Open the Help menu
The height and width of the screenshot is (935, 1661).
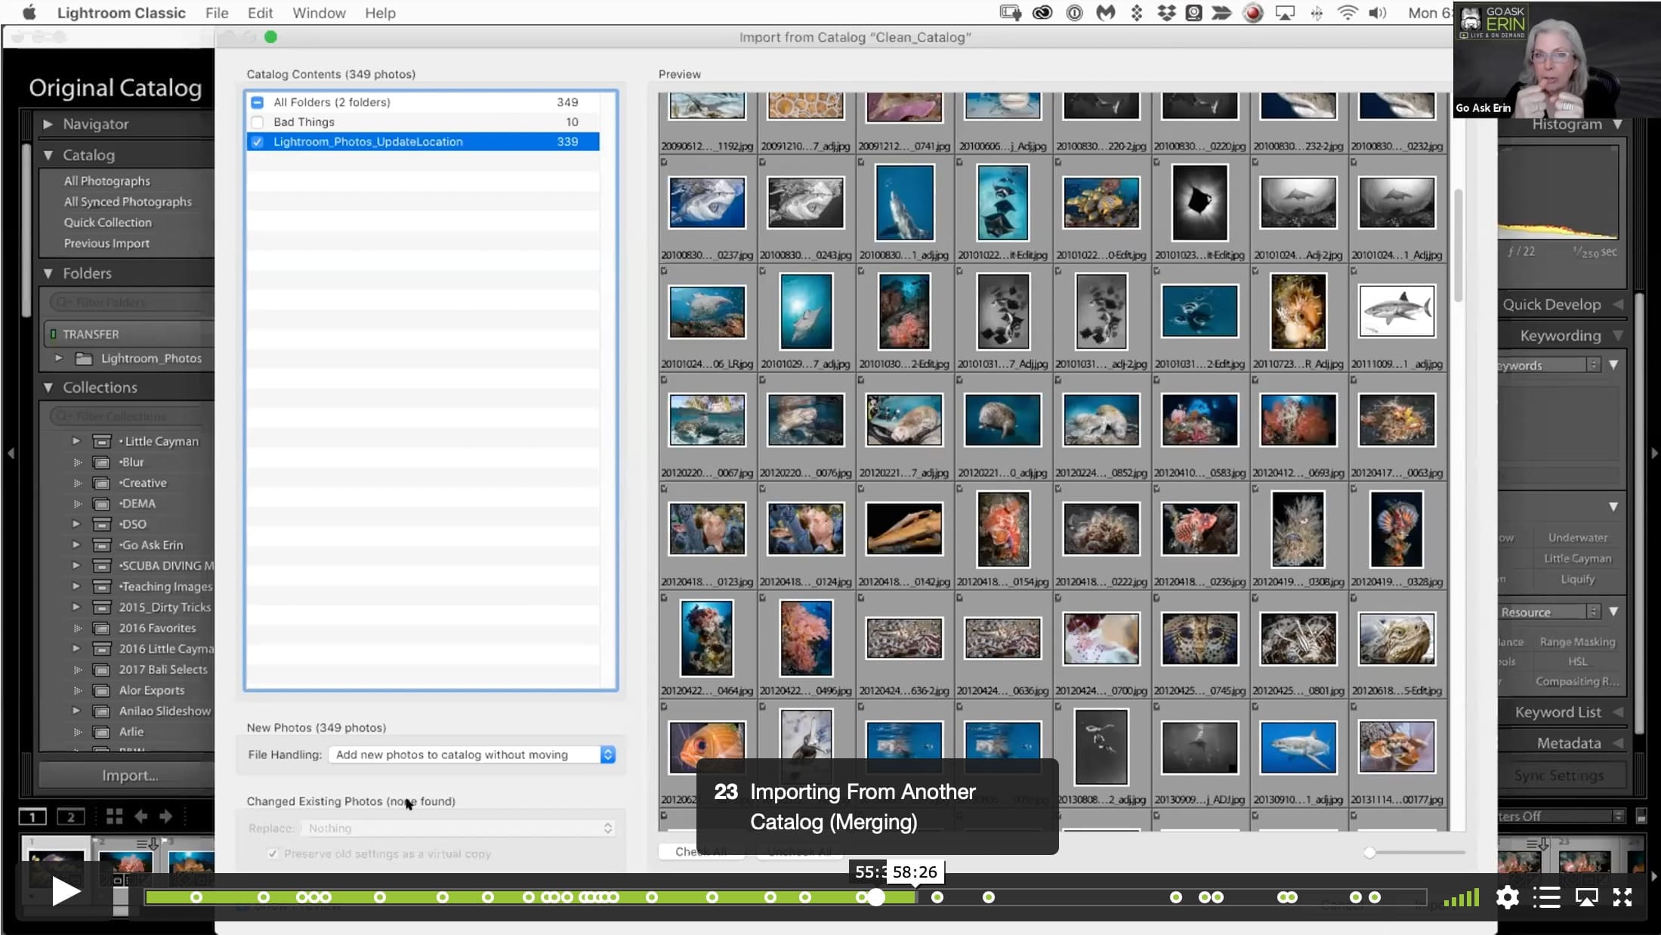pos(380,13)
